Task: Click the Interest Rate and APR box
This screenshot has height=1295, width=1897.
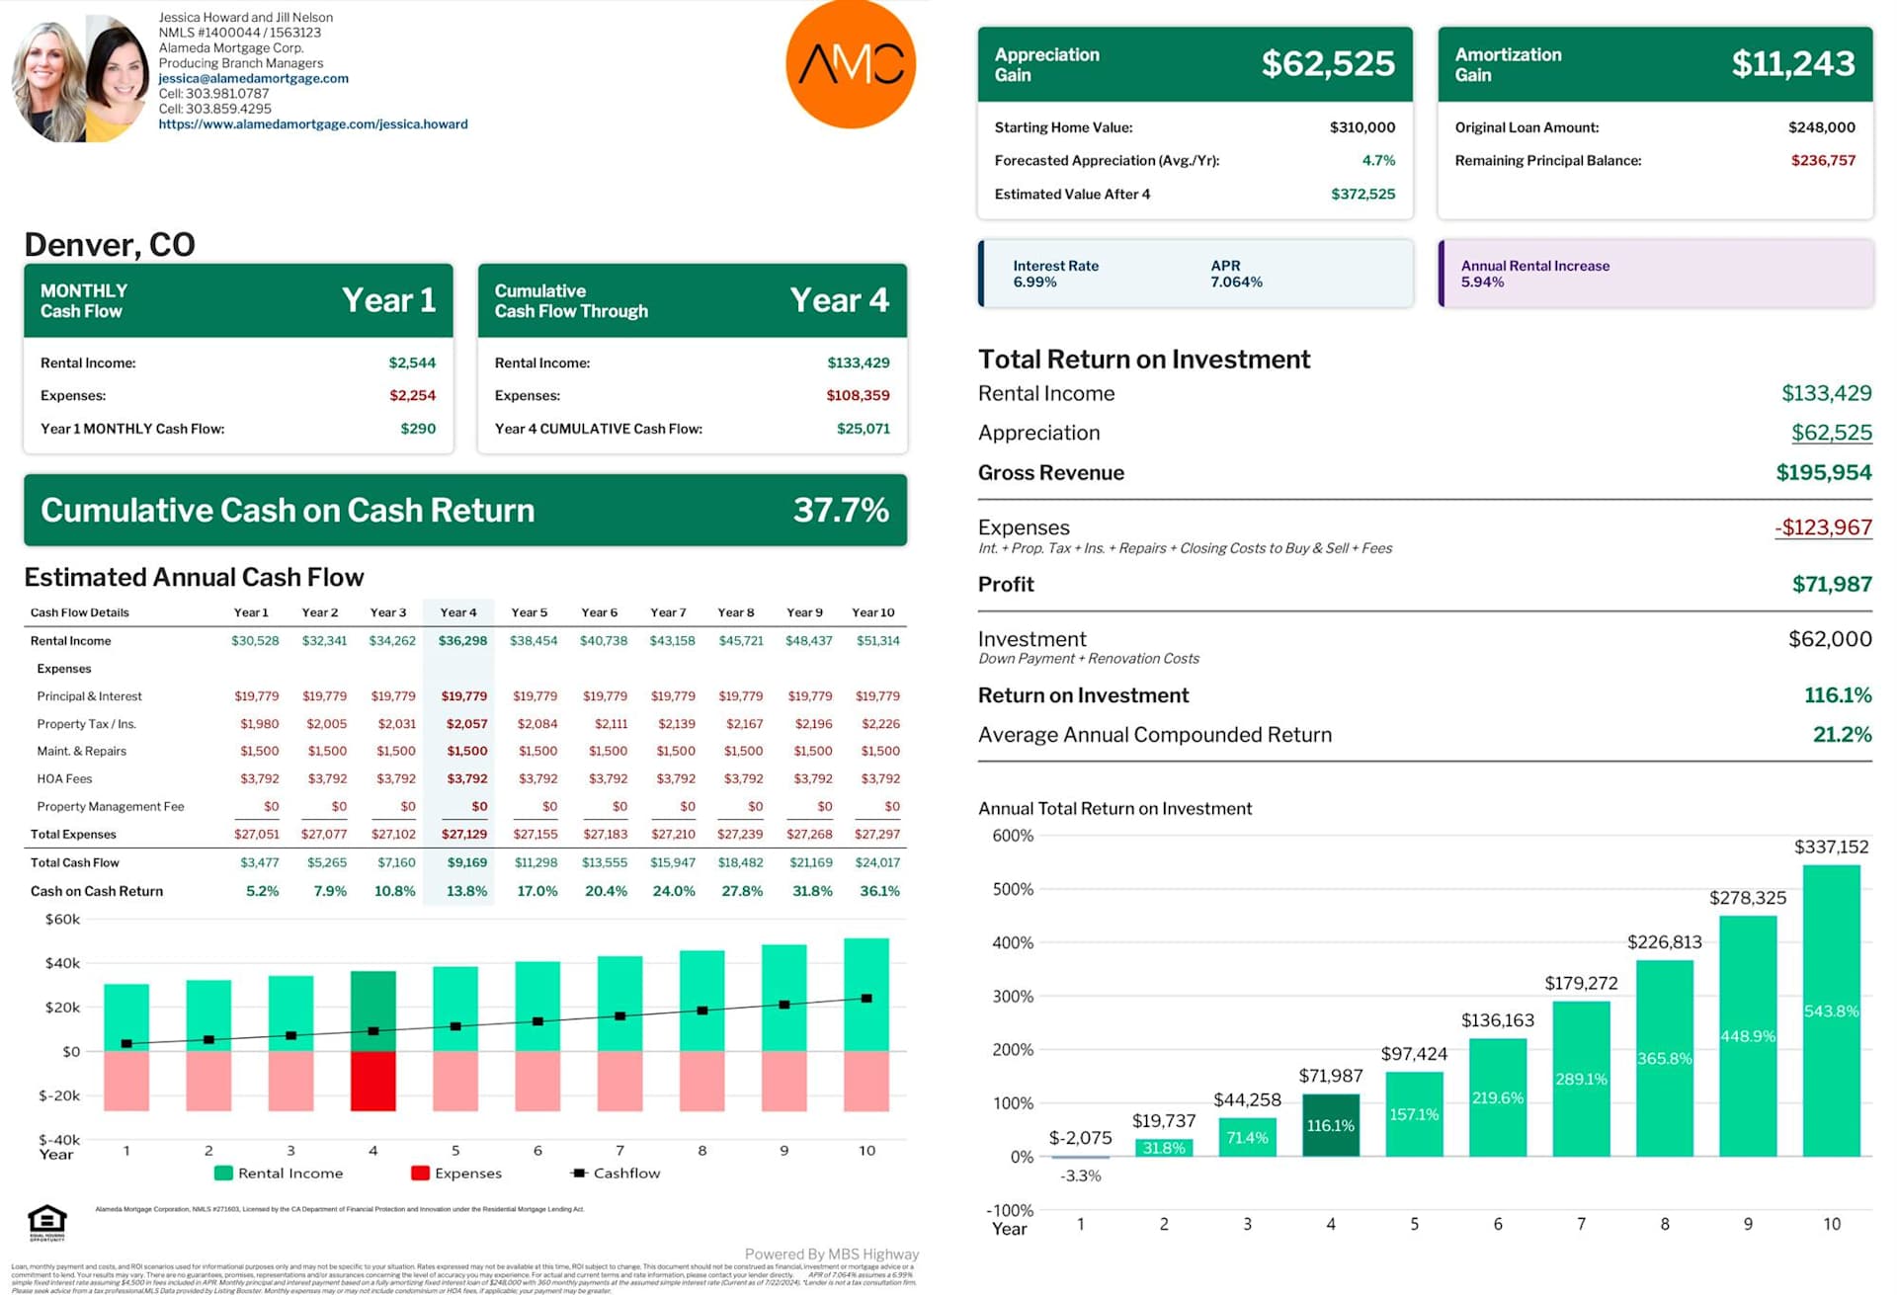Action: coord(1196,274)
